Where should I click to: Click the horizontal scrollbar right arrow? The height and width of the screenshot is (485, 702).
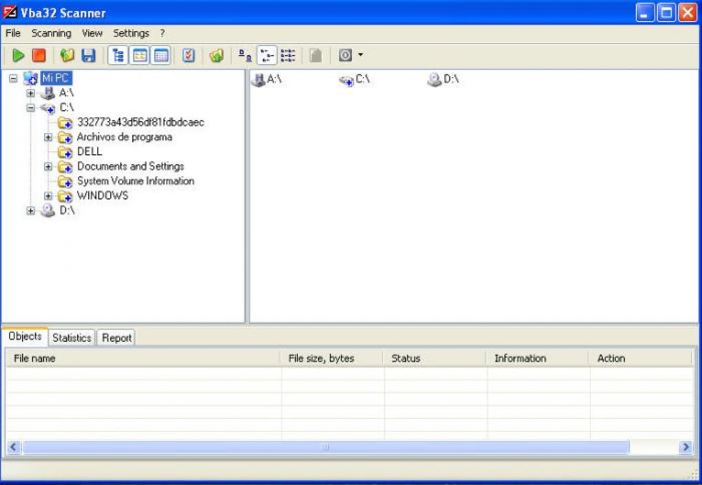click(x=685, y=447)
